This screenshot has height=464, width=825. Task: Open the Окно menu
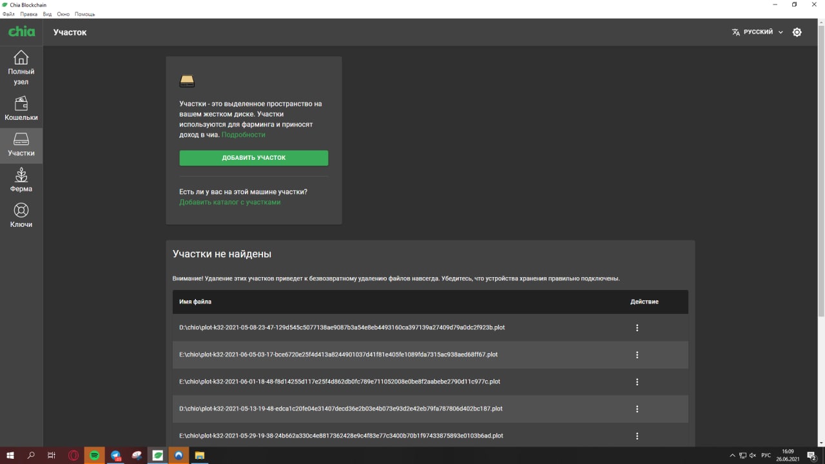[63, 14]
